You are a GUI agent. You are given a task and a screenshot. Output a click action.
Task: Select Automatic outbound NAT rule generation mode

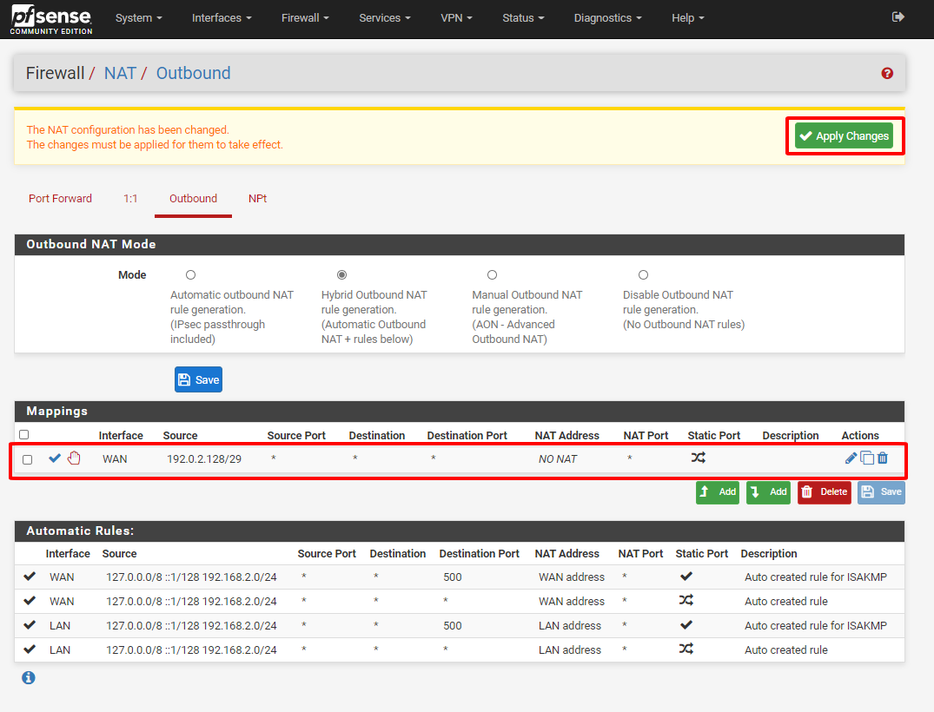point(190,275)
